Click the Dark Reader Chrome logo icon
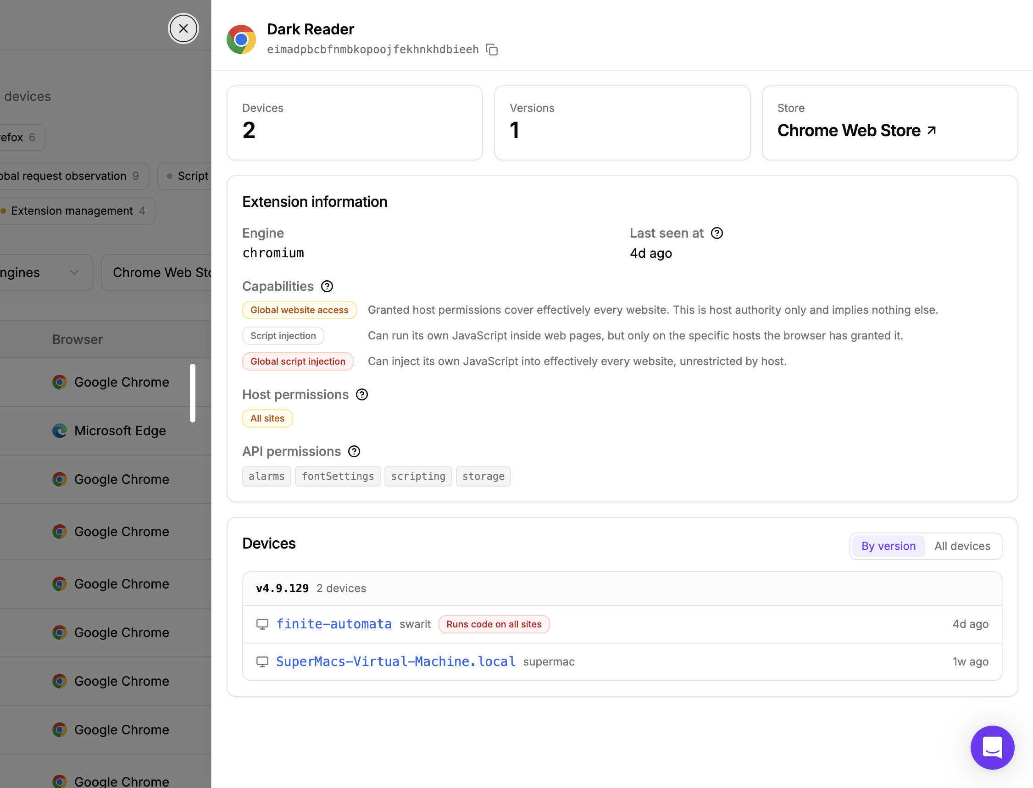This screenshot has height=788, width=1033. (x=241, y=39)
